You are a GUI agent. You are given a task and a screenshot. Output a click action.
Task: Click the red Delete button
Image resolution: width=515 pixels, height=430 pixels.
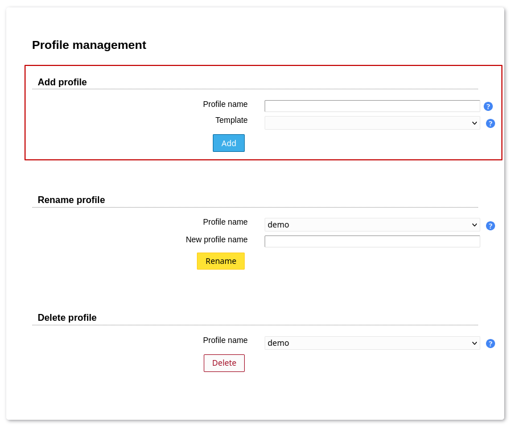(x=224, y=363)
